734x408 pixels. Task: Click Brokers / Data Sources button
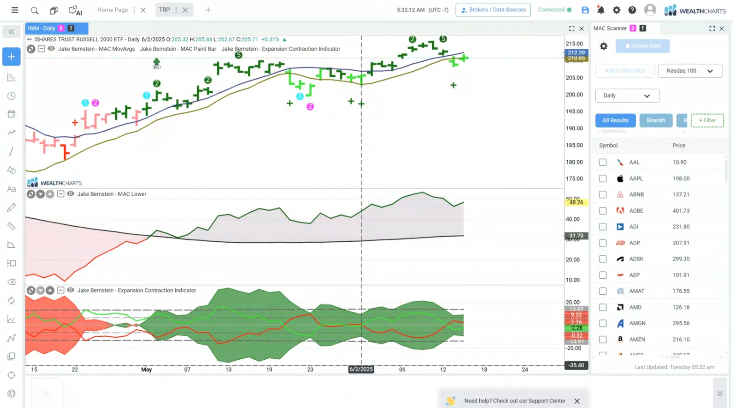493,10
